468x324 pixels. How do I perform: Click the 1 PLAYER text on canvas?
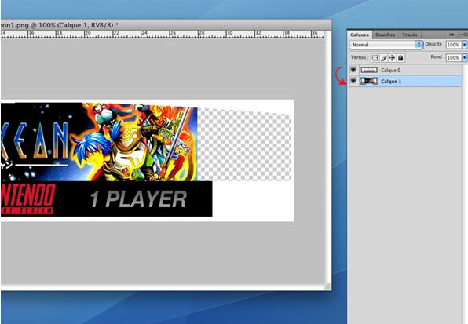138,199
